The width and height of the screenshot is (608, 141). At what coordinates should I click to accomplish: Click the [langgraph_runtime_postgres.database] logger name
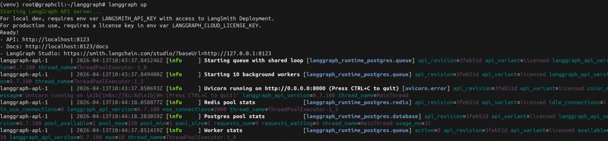point(362,116)
